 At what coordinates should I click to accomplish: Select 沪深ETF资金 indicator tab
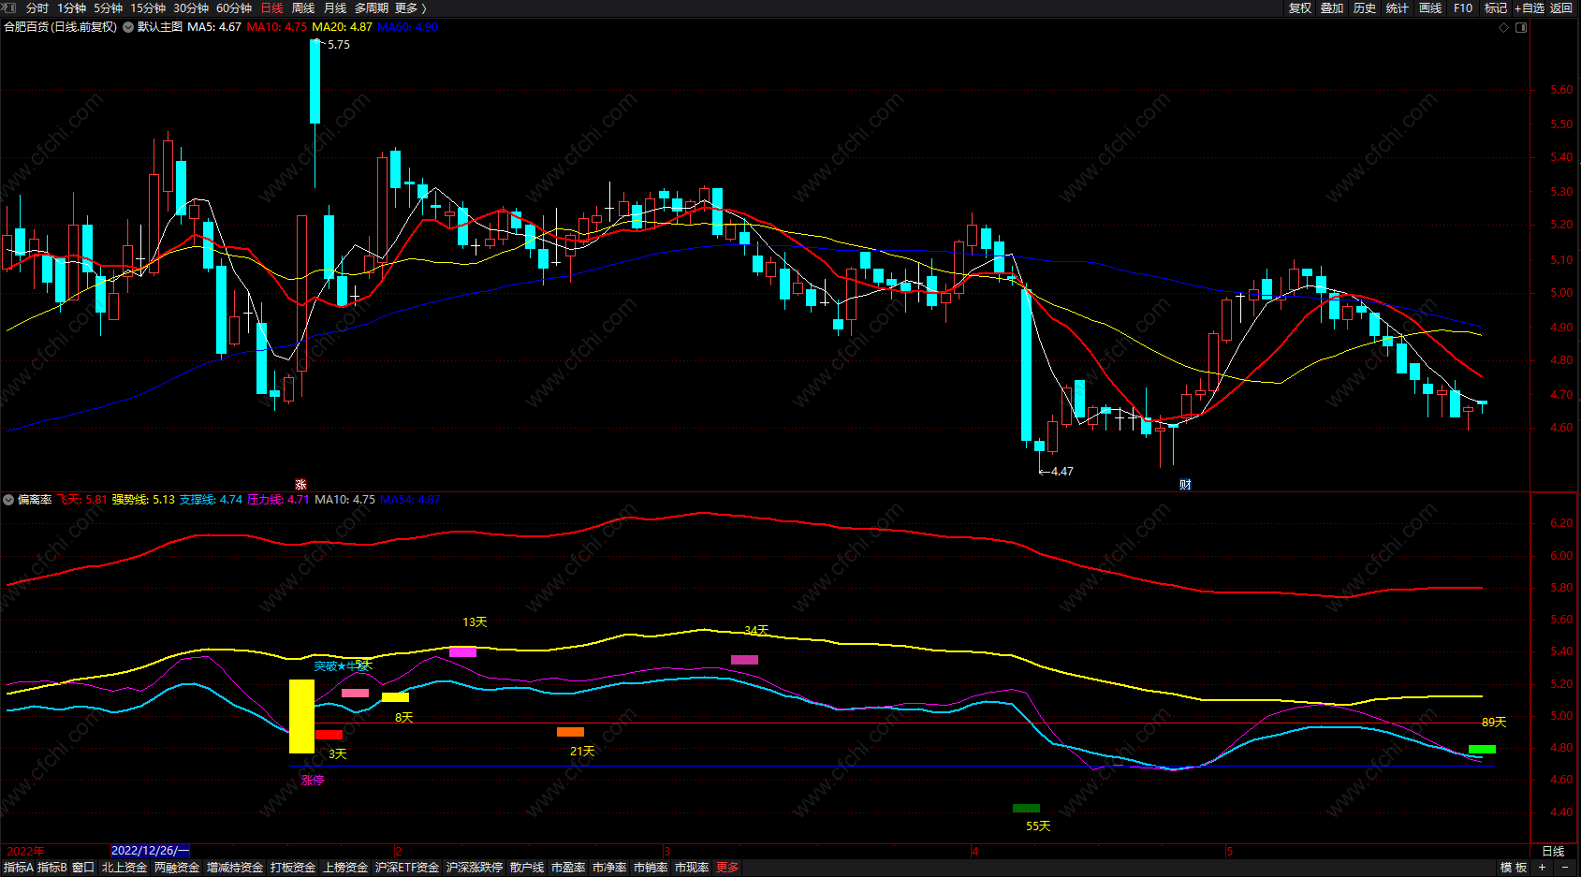407,868
